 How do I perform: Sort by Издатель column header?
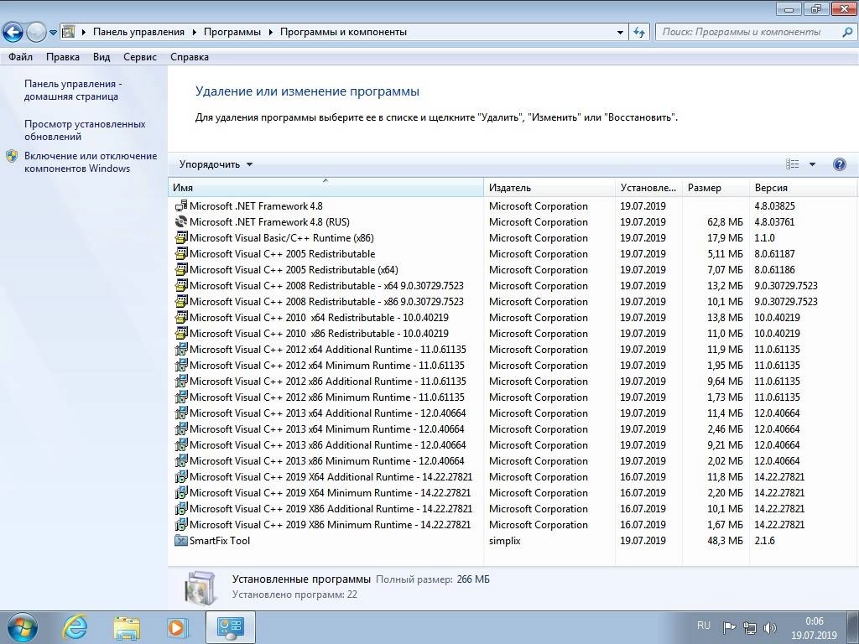point(549,187)
